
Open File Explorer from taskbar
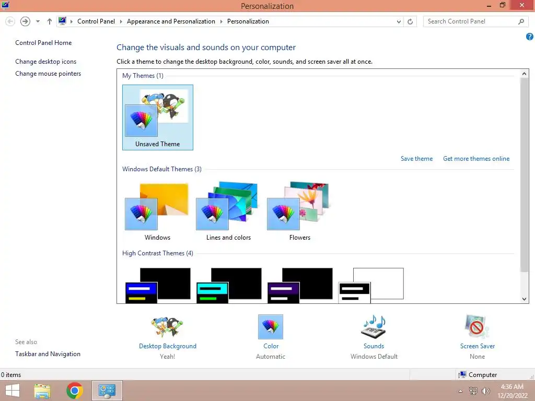pyautogui.click(x=42, y=391)
